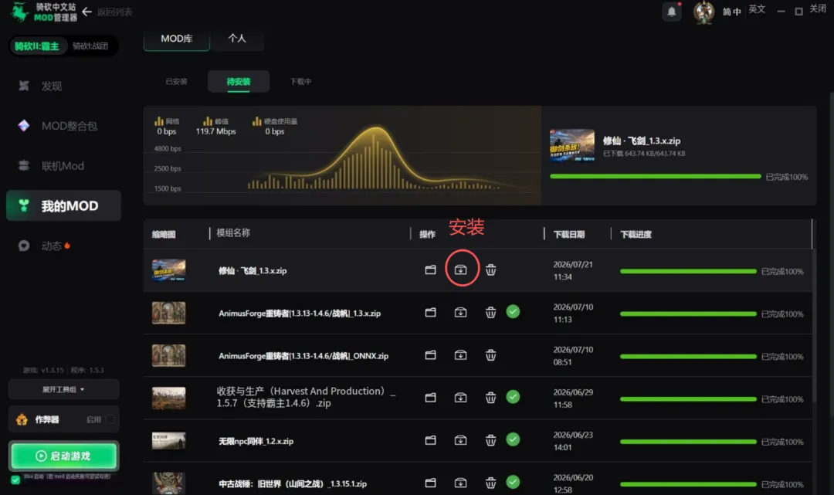The height and width of the screenshot is (495, 834).
Task: Click 下载进度 column header
Action: coord(636,235)
